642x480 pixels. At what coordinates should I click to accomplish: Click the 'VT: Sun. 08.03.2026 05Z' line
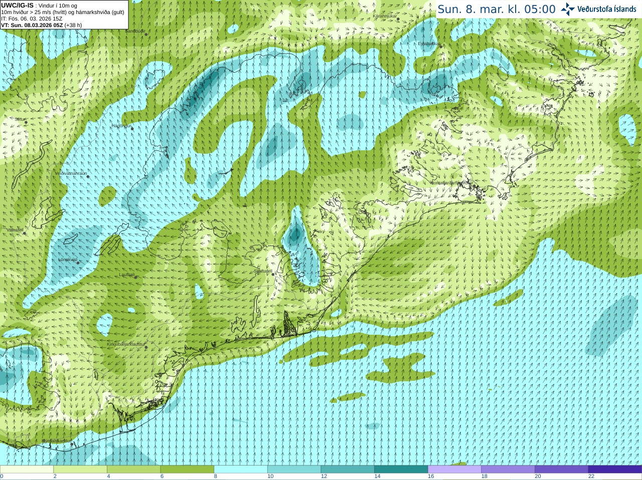click(x=42, y=25)
